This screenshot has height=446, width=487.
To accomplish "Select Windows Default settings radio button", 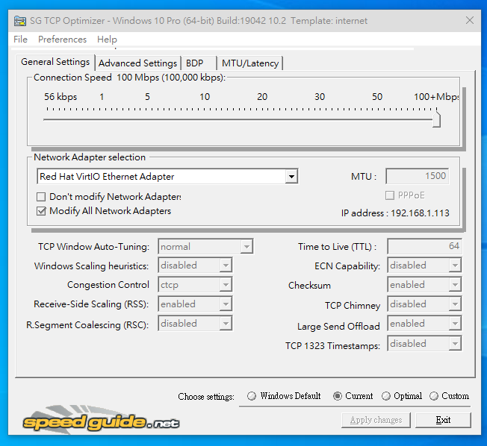I will [x=252, y=396].
